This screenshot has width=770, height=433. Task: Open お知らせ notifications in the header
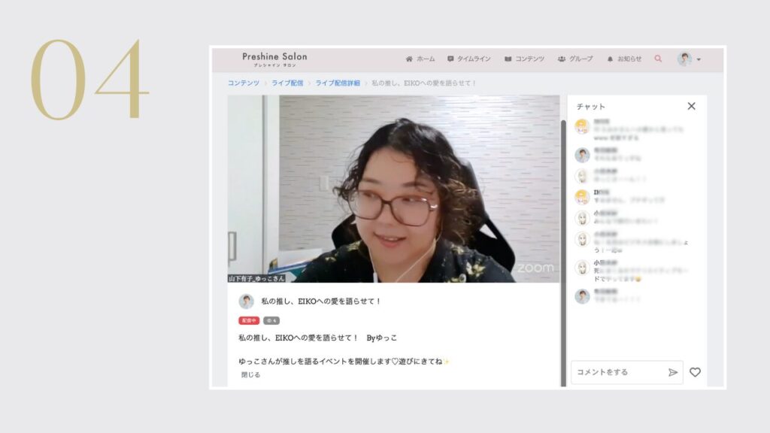point(624,59)
